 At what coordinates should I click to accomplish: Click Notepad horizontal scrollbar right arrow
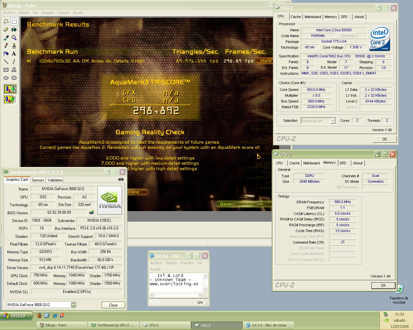coord(200,295)
